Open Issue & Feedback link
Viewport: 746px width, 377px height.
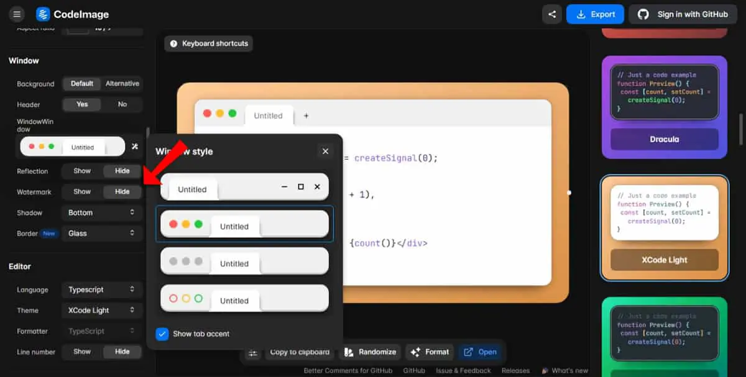tap(463, 371)
